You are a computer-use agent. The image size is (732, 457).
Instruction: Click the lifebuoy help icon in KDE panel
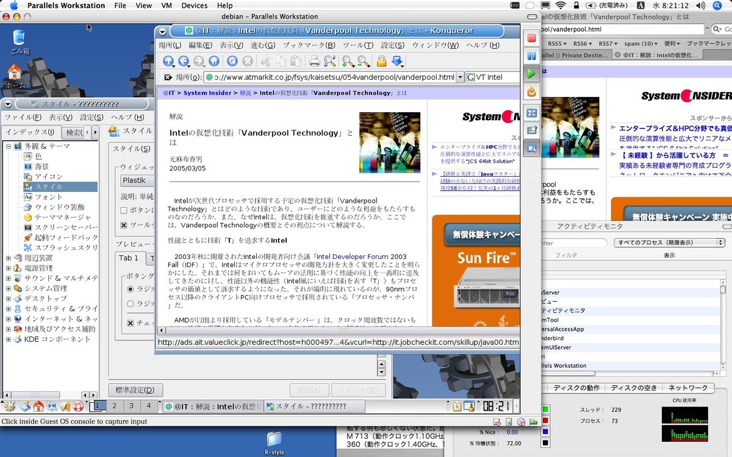tap(78, 406)
